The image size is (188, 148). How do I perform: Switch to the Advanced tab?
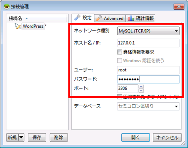110,18
